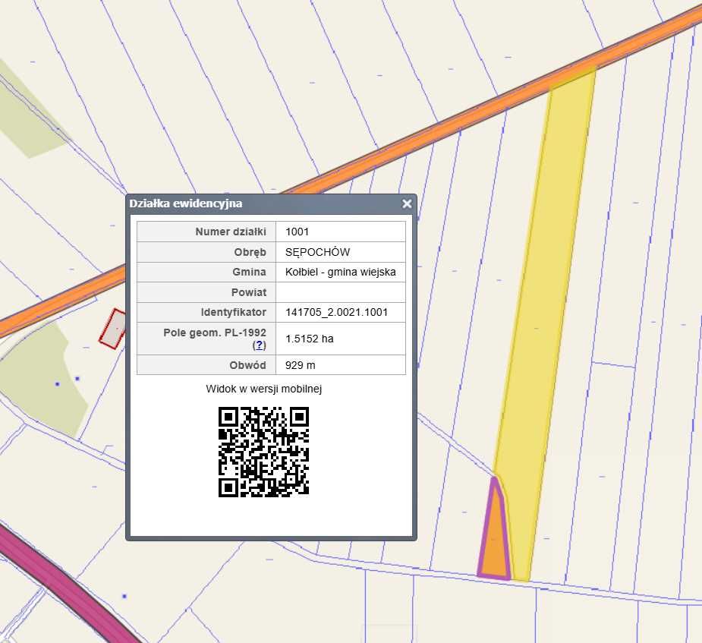Click the Obręb label

250,252
